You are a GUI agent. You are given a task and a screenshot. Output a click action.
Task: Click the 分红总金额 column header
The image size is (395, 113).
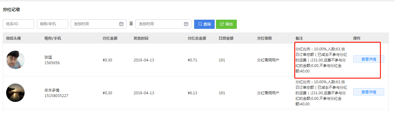(197, 38)
